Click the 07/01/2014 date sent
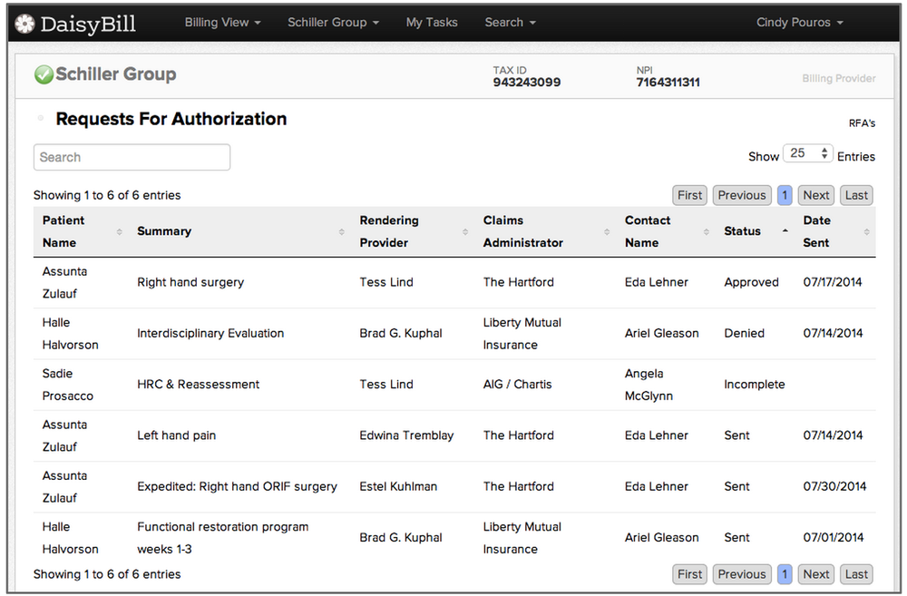Image resolution: width=907 pixels, height=596 pixels. pos(834,538)
